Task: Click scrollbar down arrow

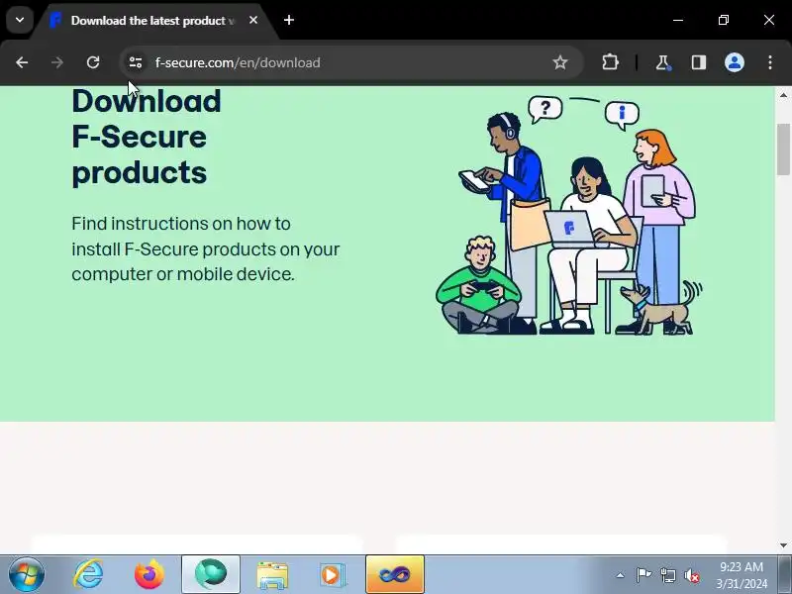Action: click(x=783, y=545)
